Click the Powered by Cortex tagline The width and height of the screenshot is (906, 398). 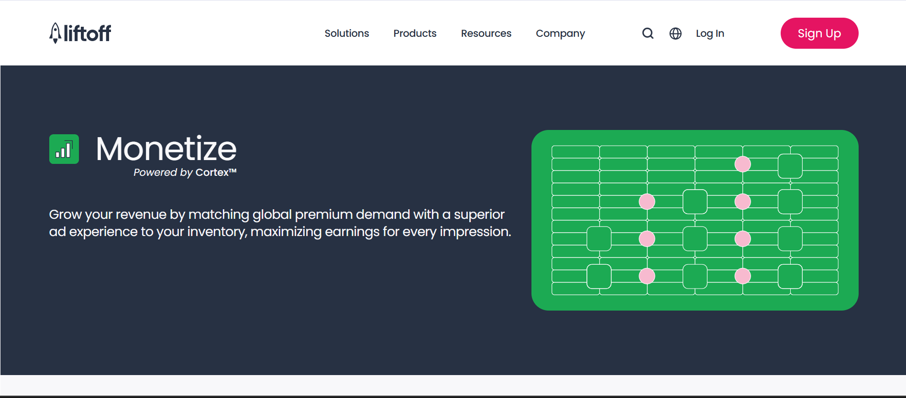(x=185, y=172)
